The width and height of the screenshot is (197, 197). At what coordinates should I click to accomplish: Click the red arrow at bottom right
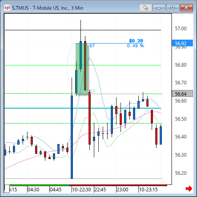point(189,189)
